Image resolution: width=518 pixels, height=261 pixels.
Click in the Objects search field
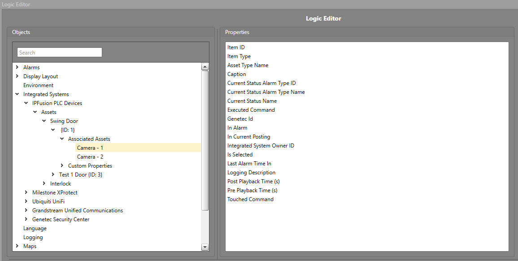point(59,53)
